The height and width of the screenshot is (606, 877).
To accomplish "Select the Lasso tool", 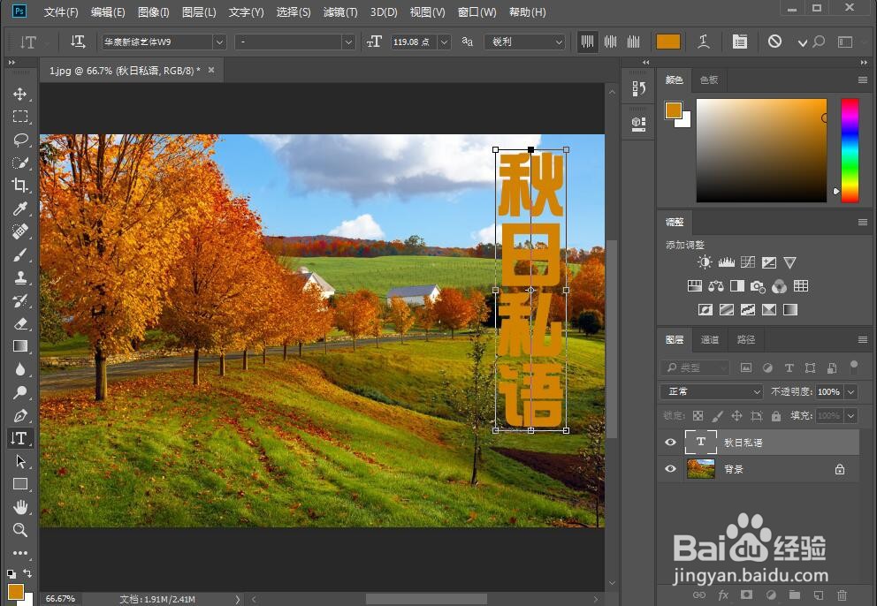I will coord(20,140).
